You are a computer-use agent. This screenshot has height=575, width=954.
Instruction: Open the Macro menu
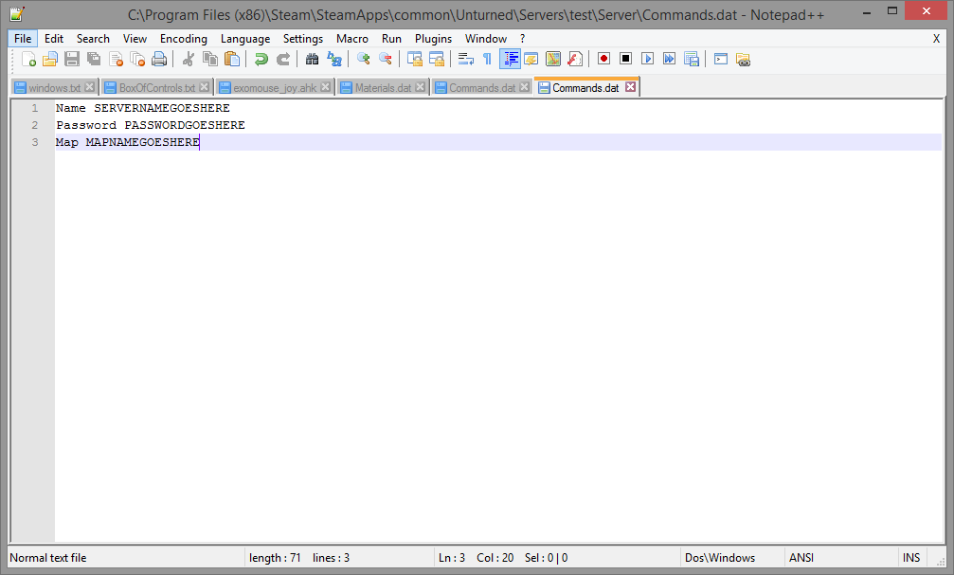point(352,38)
